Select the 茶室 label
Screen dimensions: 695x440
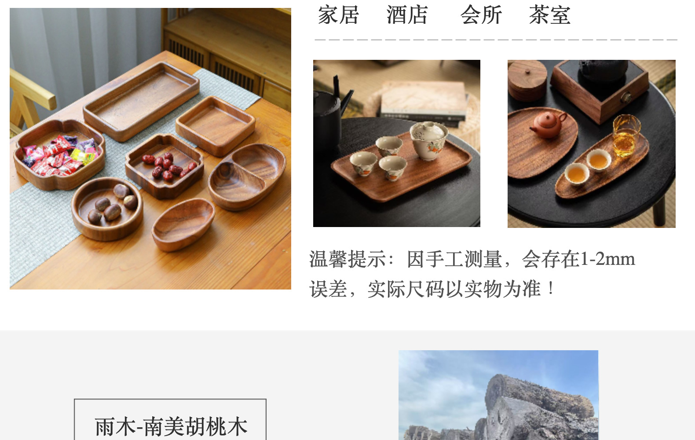pyautogui.click(x=549, y=15)
